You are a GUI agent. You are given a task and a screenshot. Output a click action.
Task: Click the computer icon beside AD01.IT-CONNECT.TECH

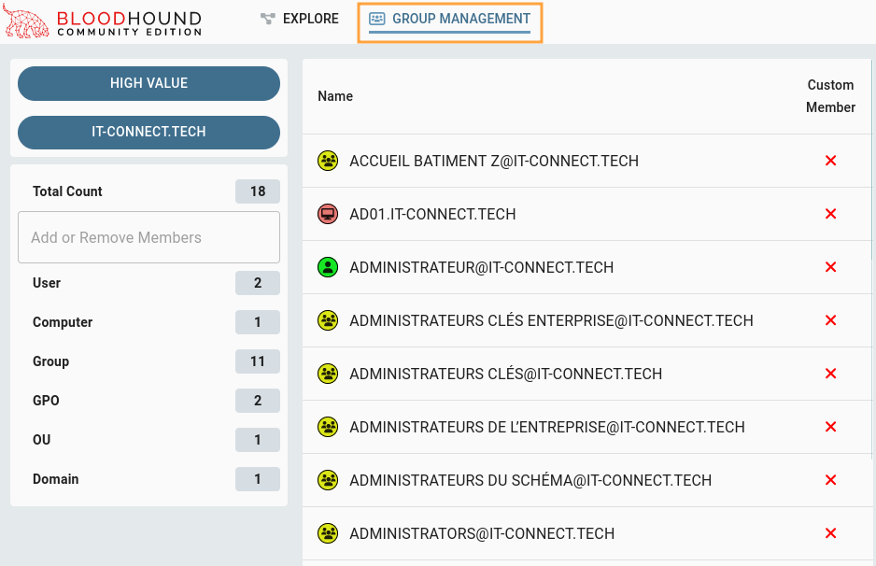point(327,214)
